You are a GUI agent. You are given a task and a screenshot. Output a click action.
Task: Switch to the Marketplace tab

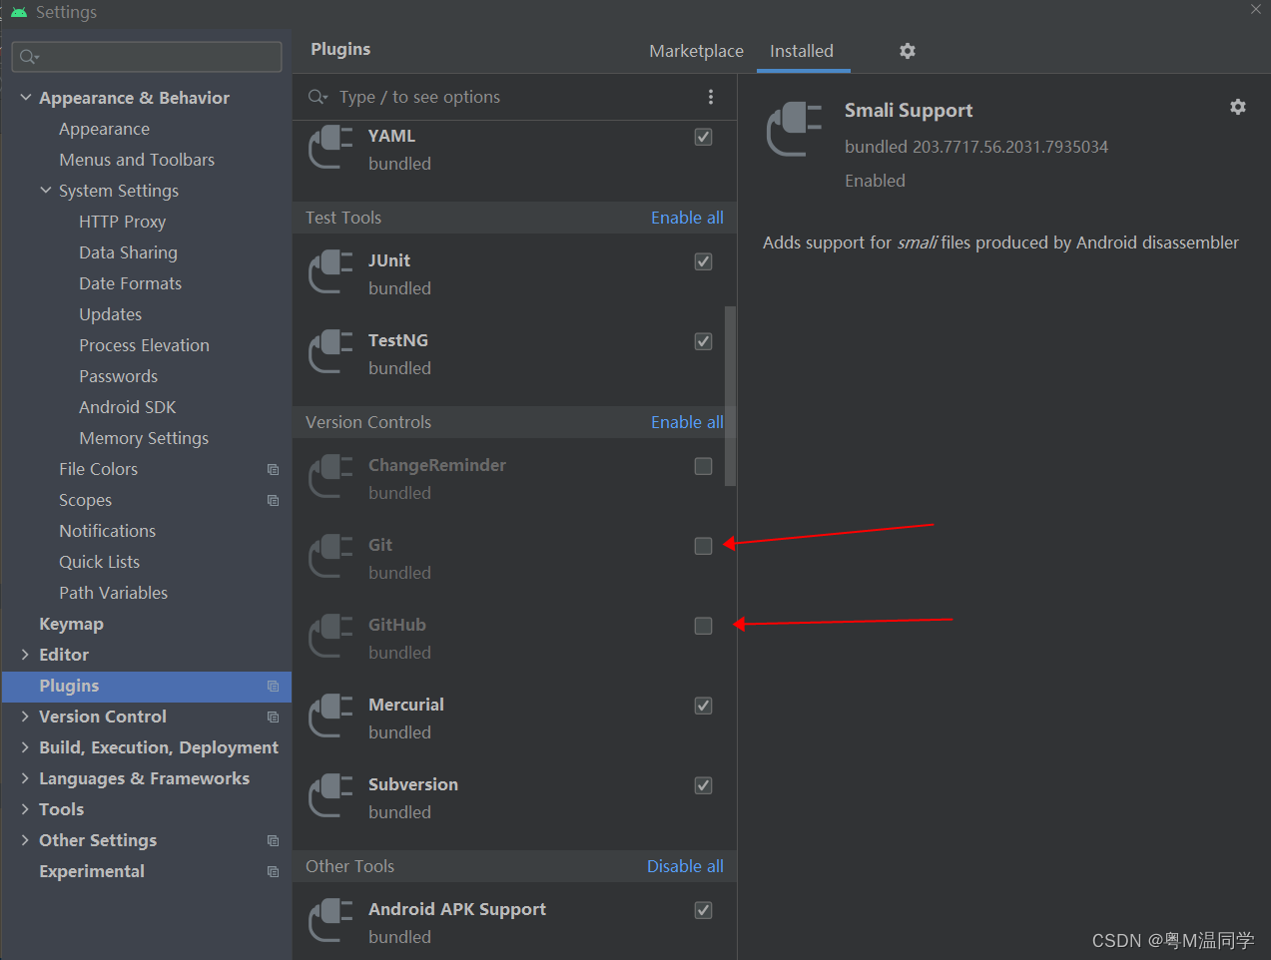pyautogui.click(x=696, y=51)
